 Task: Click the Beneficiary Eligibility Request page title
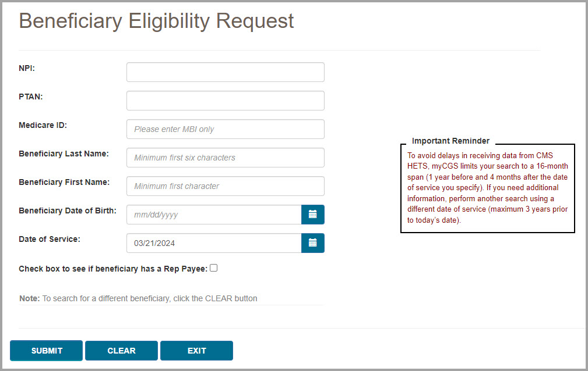[156, 21]
